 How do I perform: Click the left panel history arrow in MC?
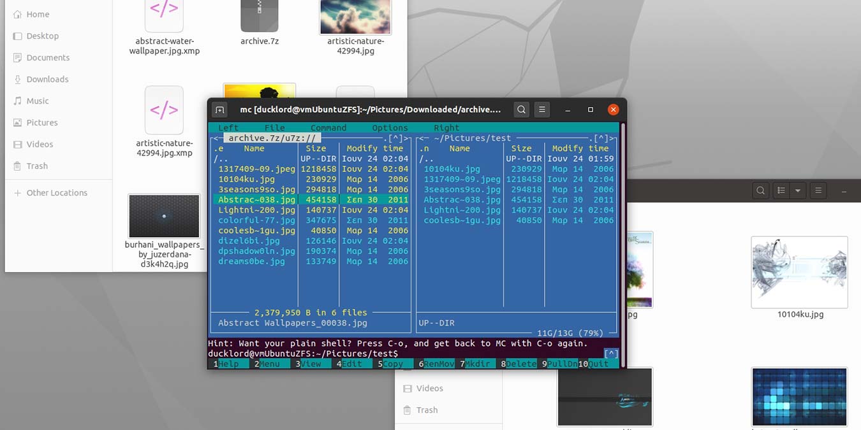click(215, 138)
